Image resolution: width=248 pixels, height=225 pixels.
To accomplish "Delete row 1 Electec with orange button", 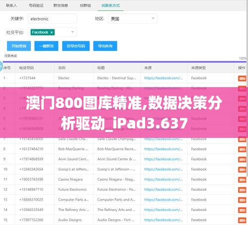I will pyautogui.click(x=242, y=78).
